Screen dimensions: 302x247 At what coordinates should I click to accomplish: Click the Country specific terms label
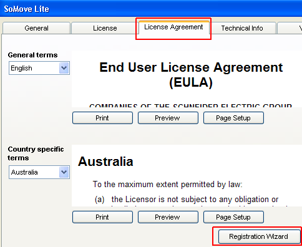pos(36,153)
